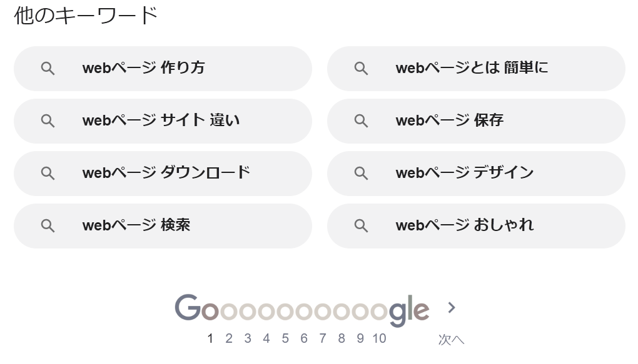Click the "webページ 検索" suggestion text
638x364 pixels.
tap(136, 225)
